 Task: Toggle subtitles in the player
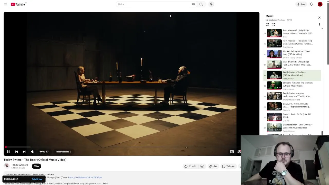232,152
